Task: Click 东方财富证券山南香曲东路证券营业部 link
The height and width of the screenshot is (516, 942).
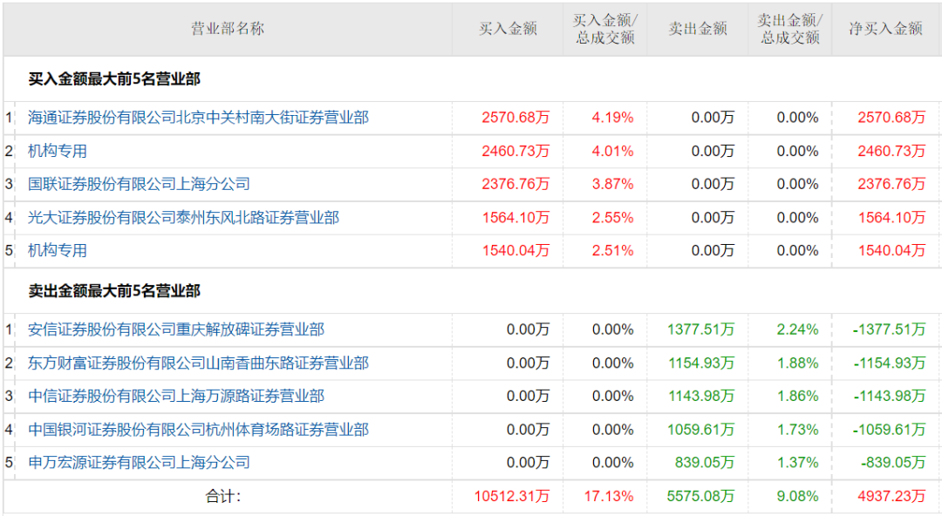Action: tap(198, 363)
